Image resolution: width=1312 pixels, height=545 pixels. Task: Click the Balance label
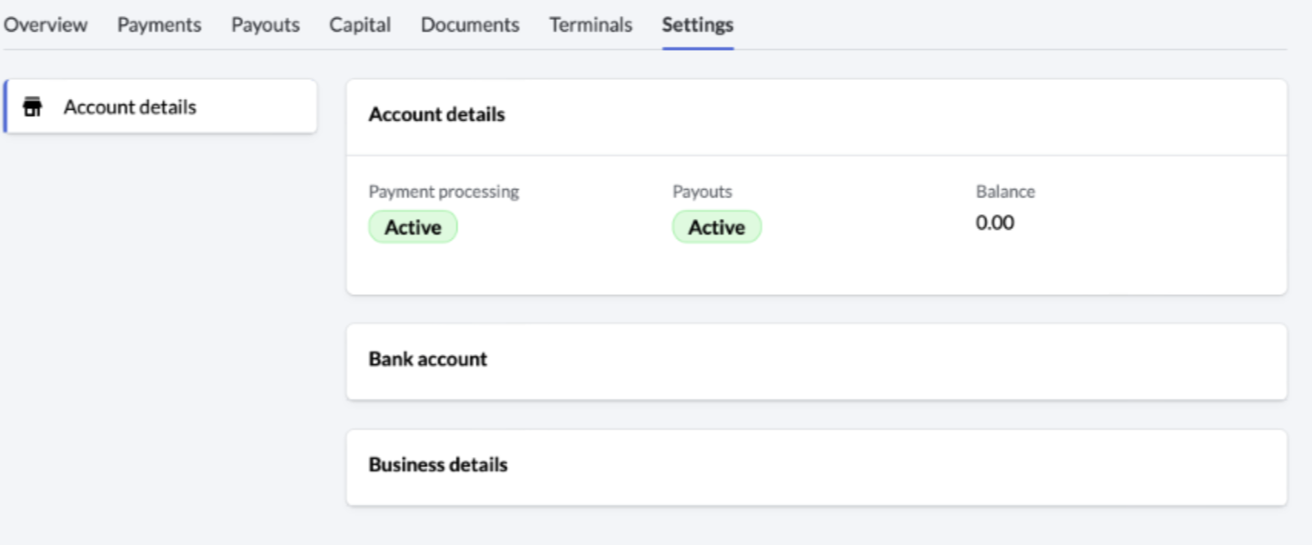(1005, 192)
